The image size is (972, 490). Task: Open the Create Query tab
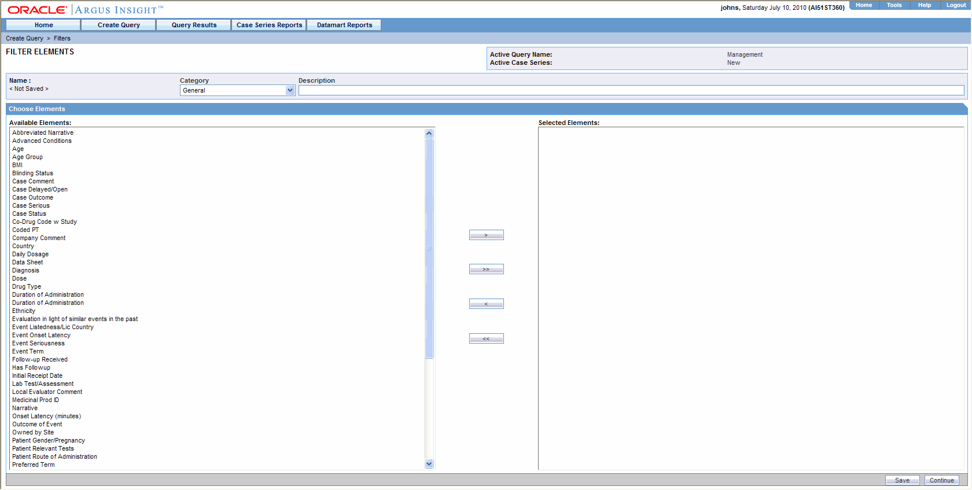tap(119, 25)
